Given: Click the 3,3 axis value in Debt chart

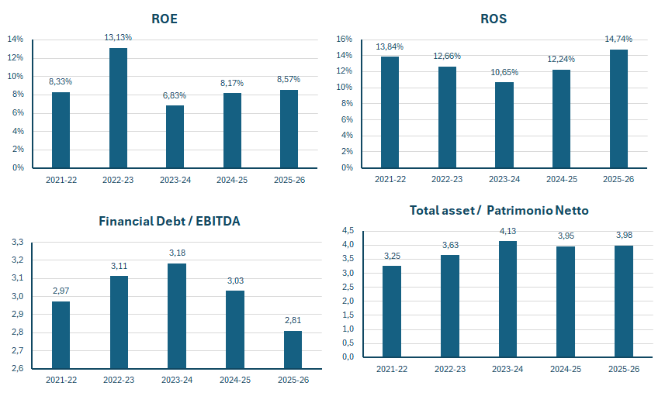Looking at the screenshot, I should (17, 243).
